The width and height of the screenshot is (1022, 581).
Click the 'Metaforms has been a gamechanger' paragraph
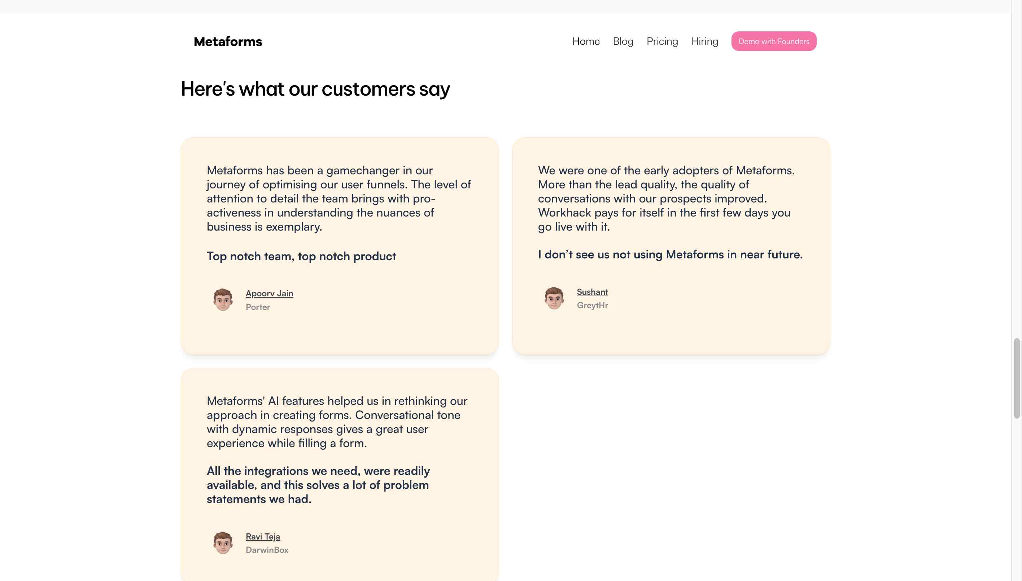point(339,198)
